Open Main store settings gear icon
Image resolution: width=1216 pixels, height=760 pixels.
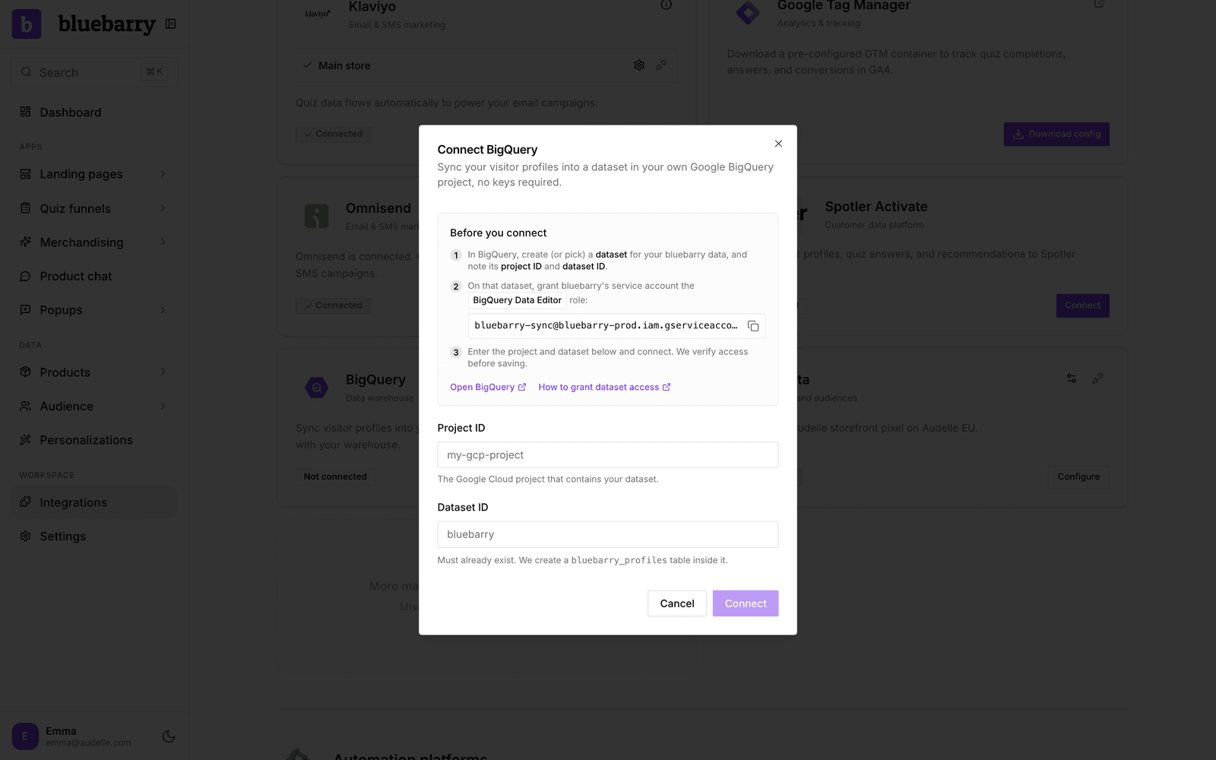(639, 65)
